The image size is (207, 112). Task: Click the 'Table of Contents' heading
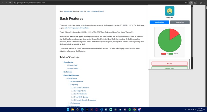pyautogui.click(x=69, y=57)
